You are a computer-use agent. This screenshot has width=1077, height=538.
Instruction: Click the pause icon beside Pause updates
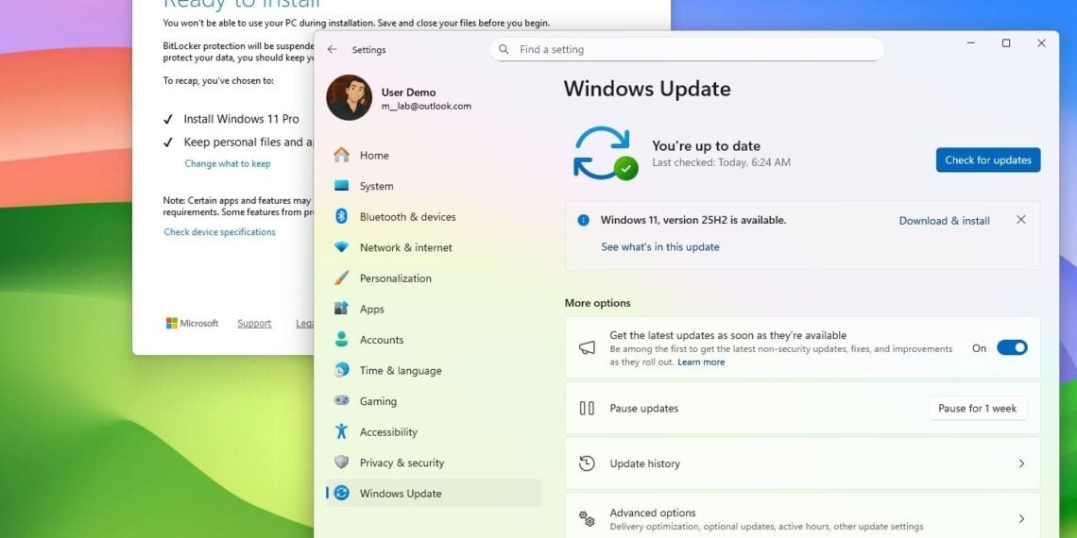pos(587,409)
